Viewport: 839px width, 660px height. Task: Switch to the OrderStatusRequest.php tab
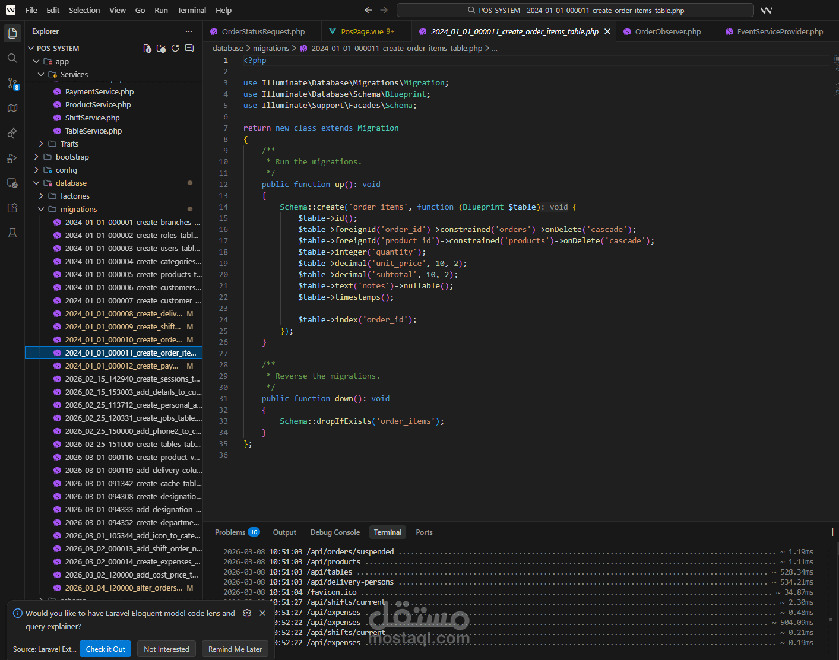coord(263,31)
